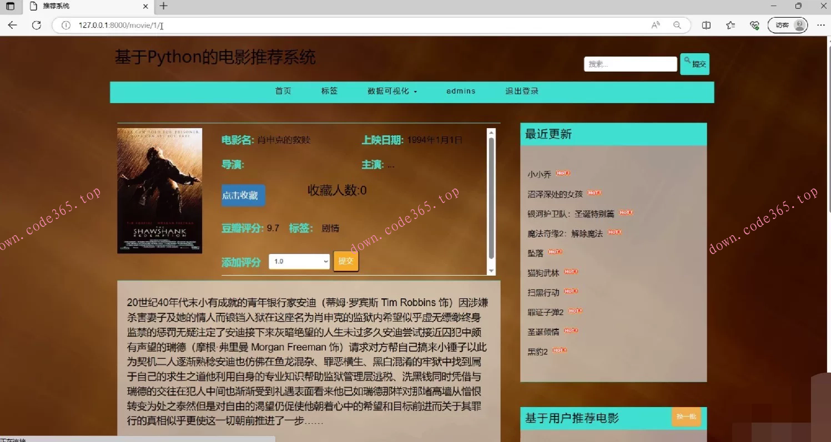831x442 pixels.
Task: Click the search input box
Action: click(x=630, y=63)
